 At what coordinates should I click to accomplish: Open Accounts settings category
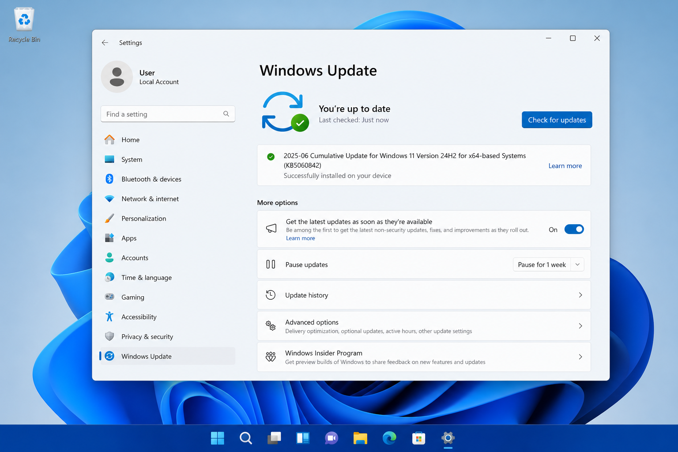point(168,258)
